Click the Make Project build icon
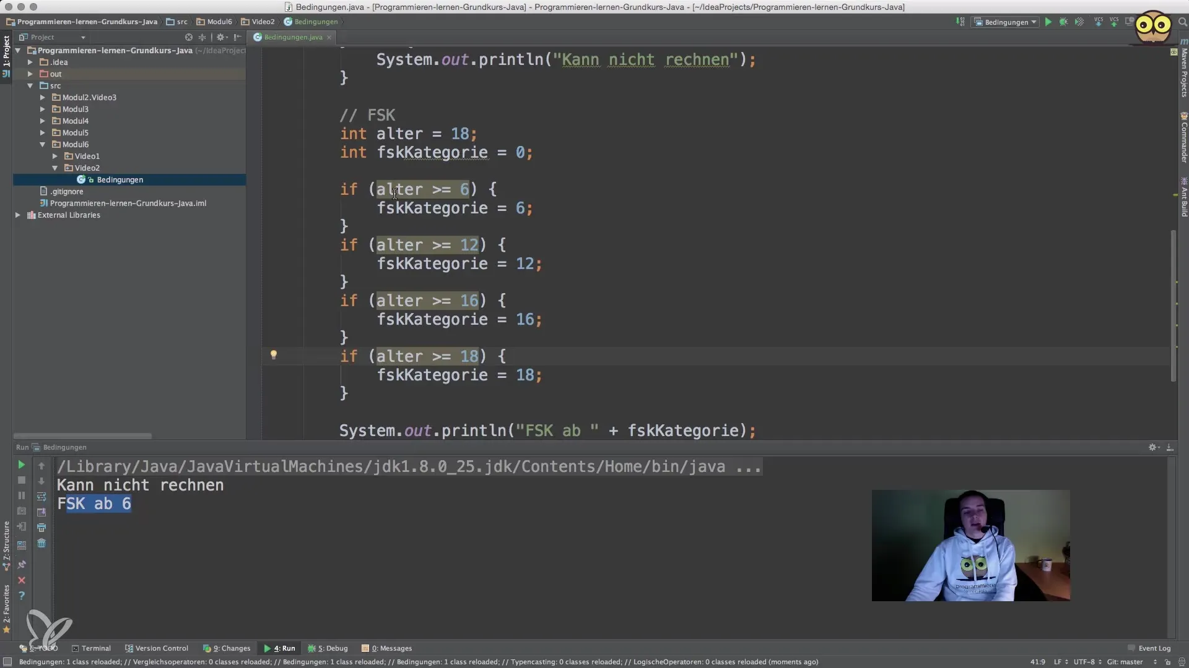 click(960, 22)
